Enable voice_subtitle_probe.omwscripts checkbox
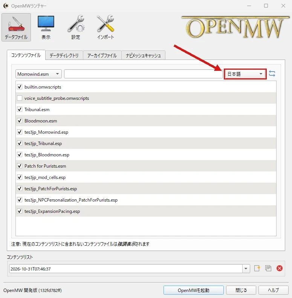 click(20, 98)
